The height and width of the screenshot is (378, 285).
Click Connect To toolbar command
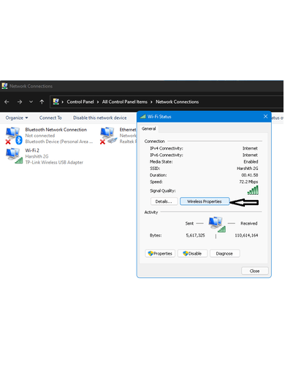(50, 117)
